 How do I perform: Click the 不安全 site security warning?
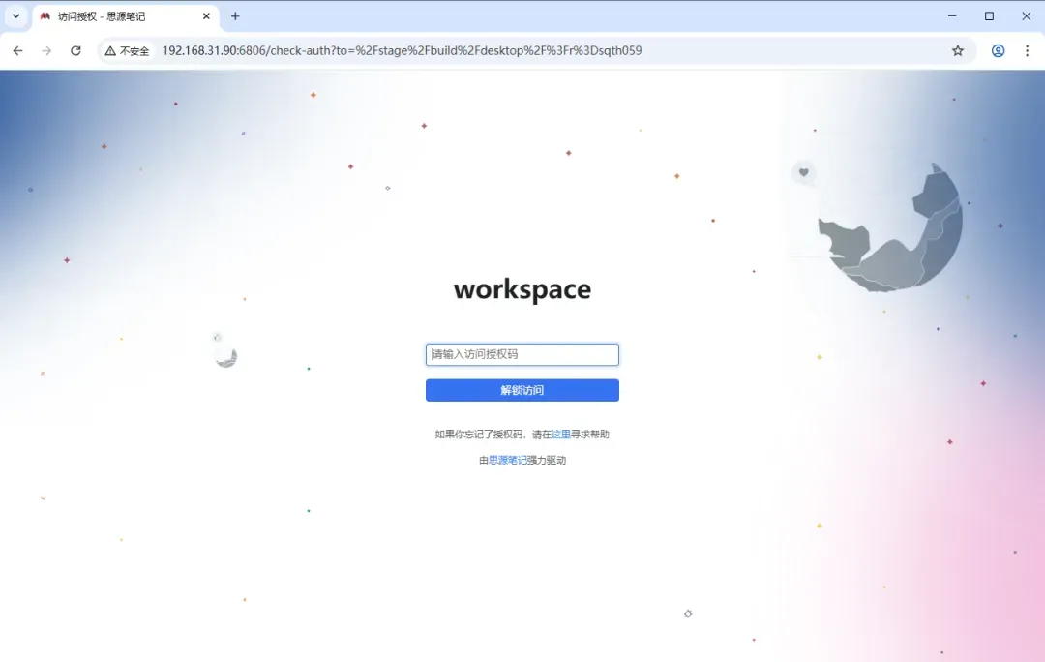(128, 50)
